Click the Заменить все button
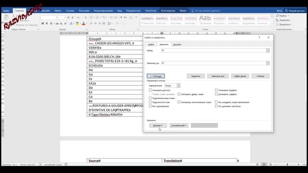308x173 pixels. click(x=218, y=76)
